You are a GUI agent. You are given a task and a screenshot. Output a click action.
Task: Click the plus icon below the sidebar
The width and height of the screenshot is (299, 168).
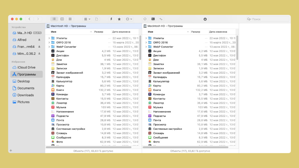pyautogui.click(x=11, y=150)
